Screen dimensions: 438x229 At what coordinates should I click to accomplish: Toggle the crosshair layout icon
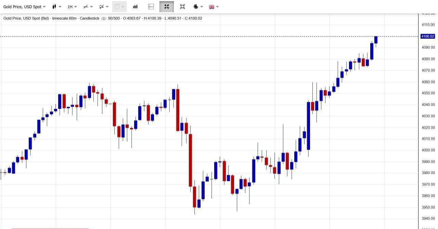(151, 7)
